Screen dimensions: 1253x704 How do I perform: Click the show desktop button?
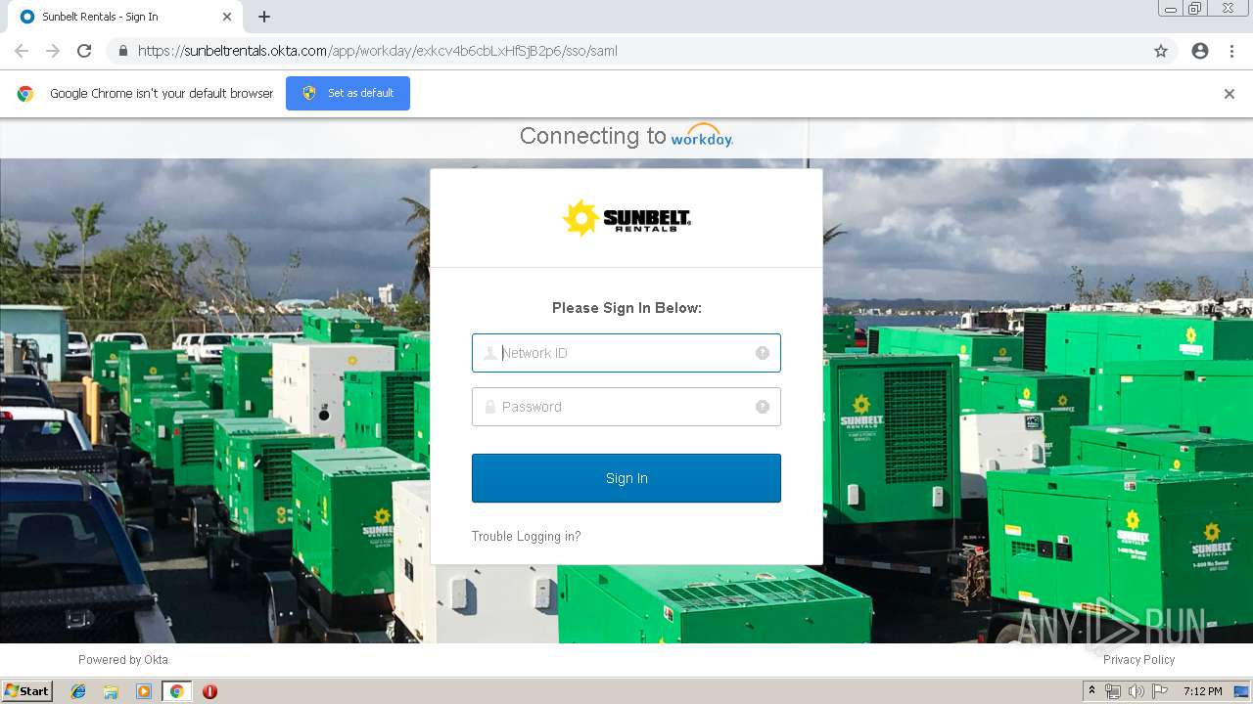pos(1242,691)
